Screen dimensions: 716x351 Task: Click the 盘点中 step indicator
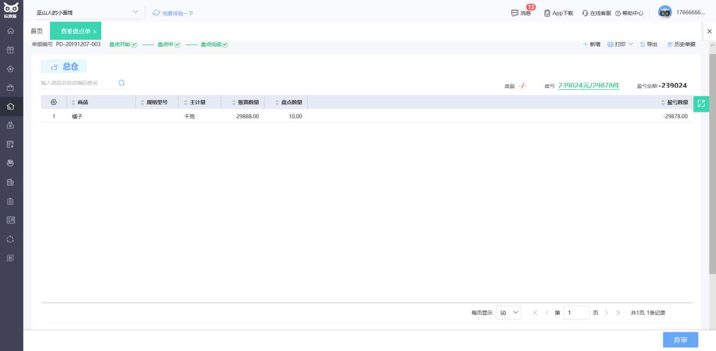[169, 44]
